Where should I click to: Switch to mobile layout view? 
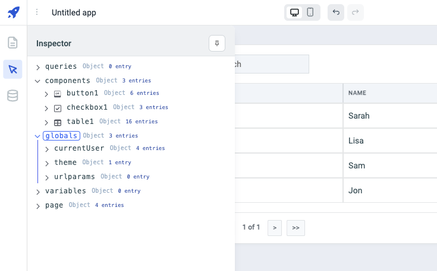[310, 12]
